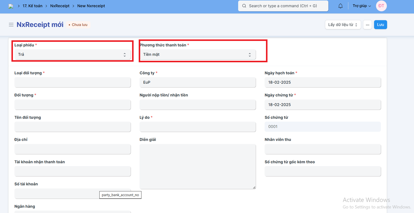Screen dimensions: 414x213
Task: Navigate to NxReceipt breadcrumb link
Action: pos(60,6)
